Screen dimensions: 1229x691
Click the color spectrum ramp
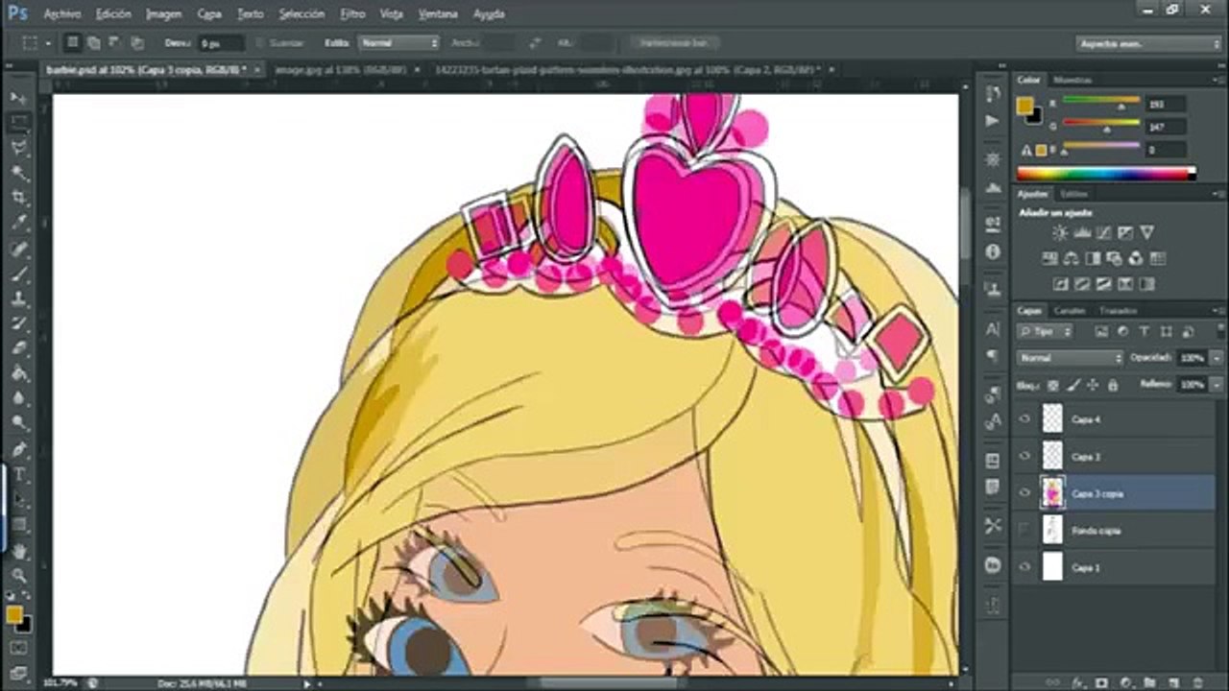[x=1106, y=174]
